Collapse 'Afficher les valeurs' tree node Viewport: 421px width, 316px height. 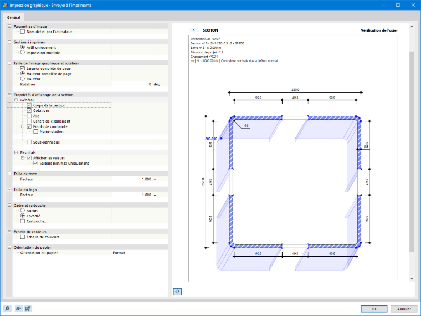coord(23,158)
